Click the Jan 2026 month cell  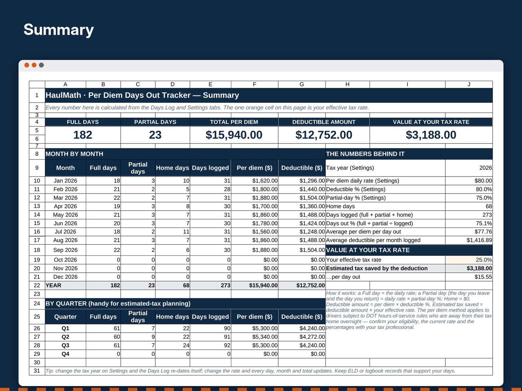coord(65,181)
